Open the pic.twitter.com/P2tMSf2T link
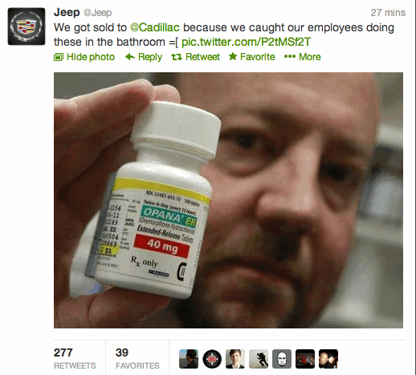 click(x=246, y=42)
